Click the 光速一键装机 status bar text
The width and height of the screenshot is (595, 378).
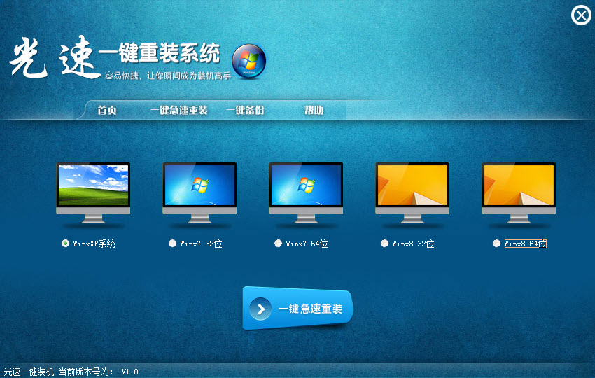click(x=29, y=372)
